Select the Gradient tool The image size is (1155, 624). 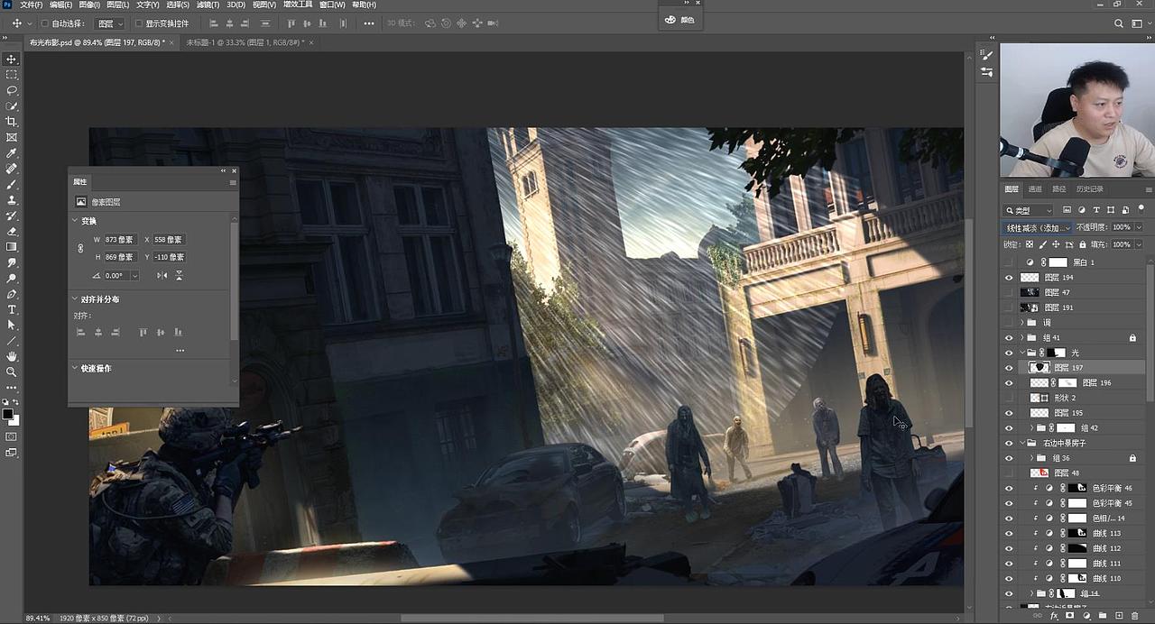tap(12, 246)
